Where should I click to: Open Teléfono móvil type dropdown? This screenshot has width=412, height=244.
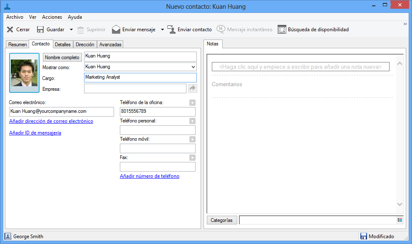click(x=192, y=139)
